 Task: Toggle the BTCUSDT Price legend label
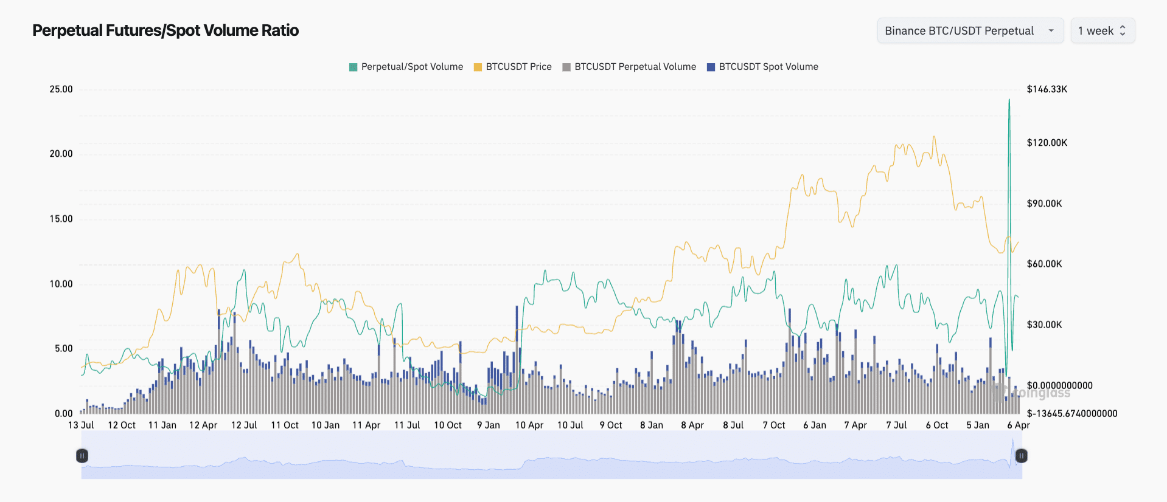point(518,67)
